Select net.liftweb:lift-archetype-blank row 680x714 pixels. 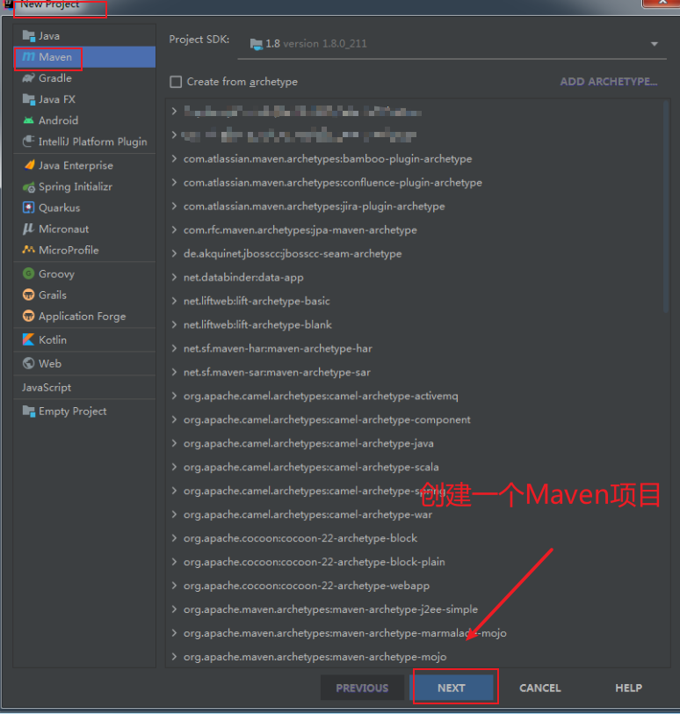pyautogui.click(x=416, y=324)
